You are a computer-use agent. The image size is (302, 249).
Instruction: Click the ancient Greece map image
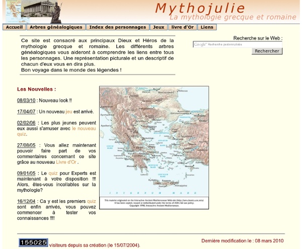(154, 147)
